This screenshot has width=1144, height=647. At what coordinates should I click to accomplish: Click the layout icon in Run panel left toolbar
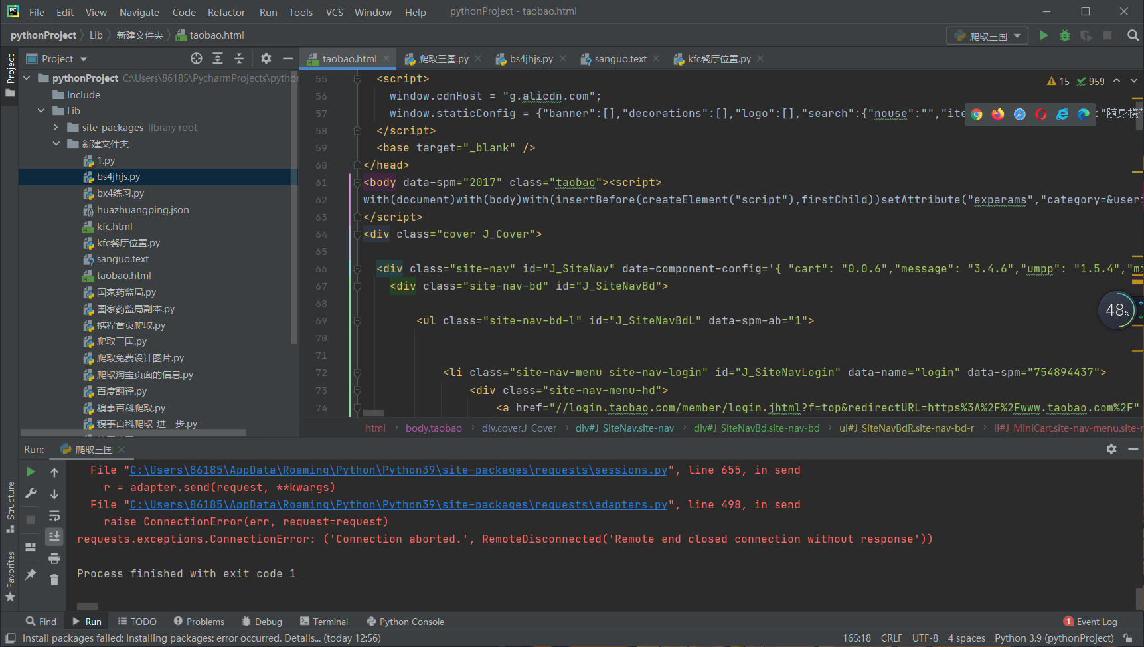pos(31,547)
